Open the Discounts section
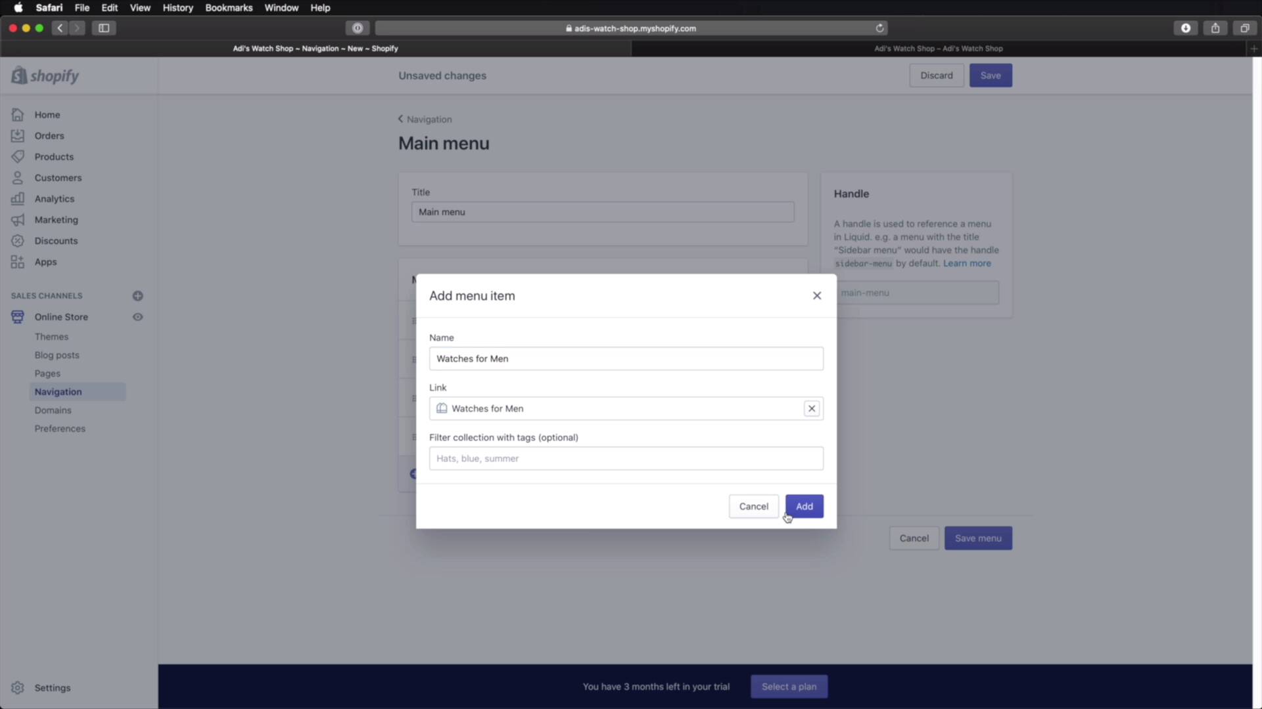This screenshot has height=709, width=1262. click(55, 240)
